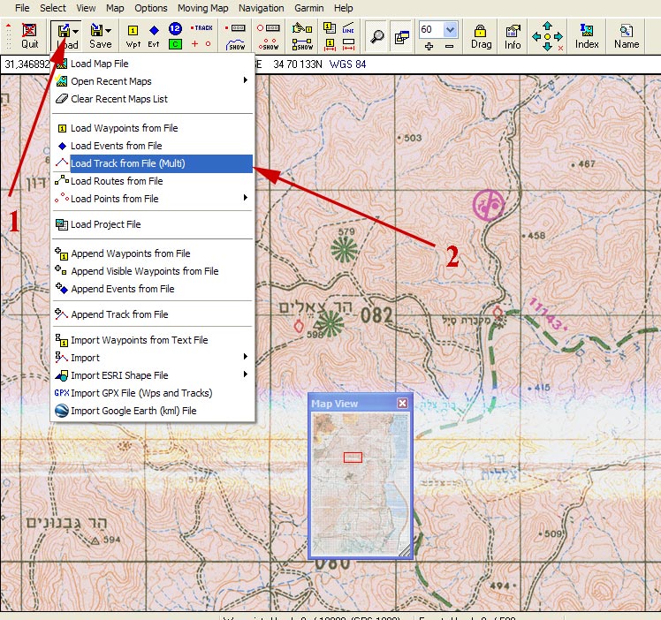Image resolution: width=661 pixels, height=620 pixels.
Task: Expand the Import submenu
Action: pyautogui.click(x=153, y=358)
